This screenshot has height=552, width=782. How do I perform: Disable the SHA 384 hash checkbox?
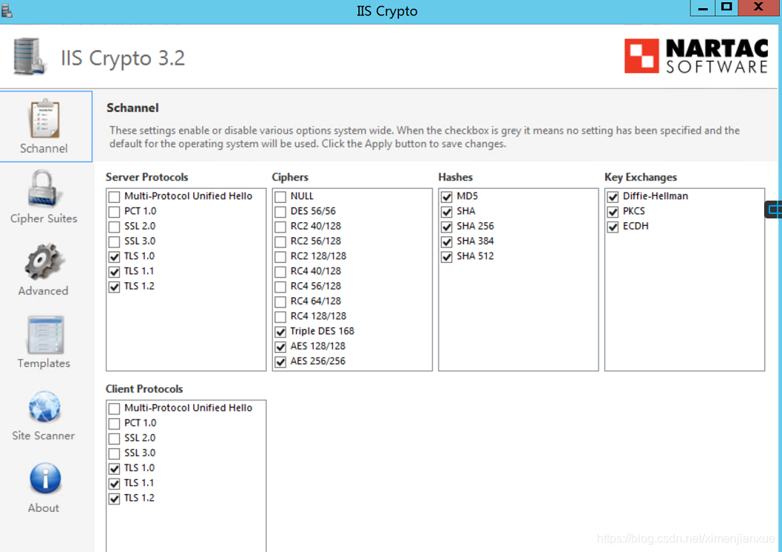[x=446, y=241]
